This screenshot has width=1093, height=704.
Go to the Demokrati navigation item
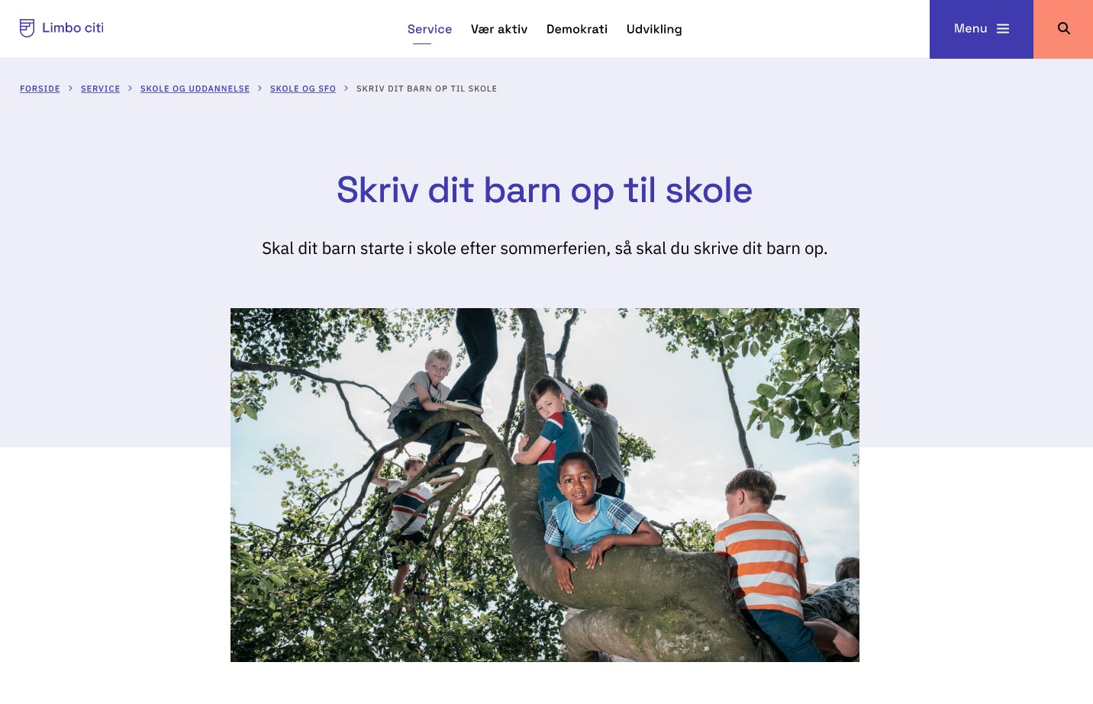577,29
